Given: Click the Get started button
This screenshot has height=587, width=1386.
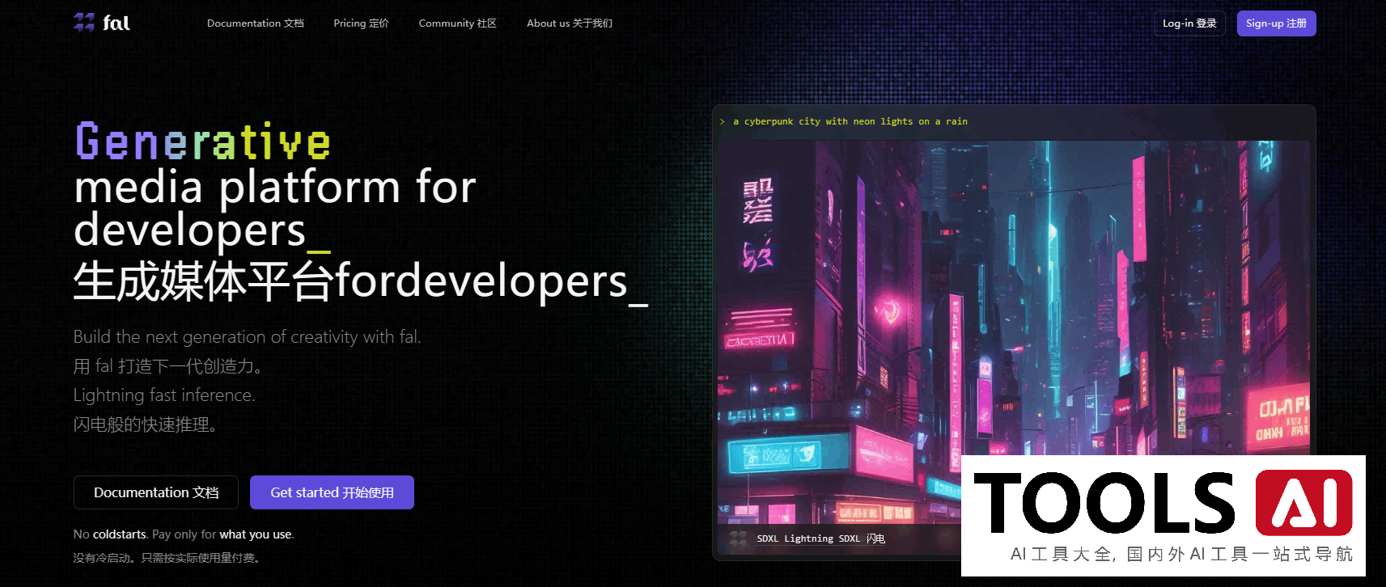Looking at the screenshot, I should (x=332, y=492).
